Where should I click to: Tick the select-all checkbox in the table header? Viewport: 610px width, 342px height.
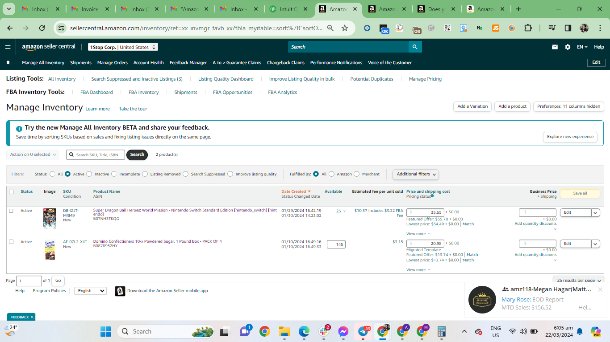click(11, 192)
